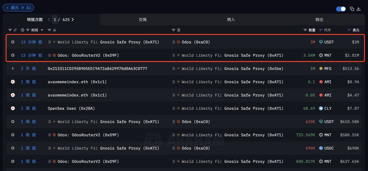
Task: Click the chain icon in the 690K USDC row
Action: [13, 148]
